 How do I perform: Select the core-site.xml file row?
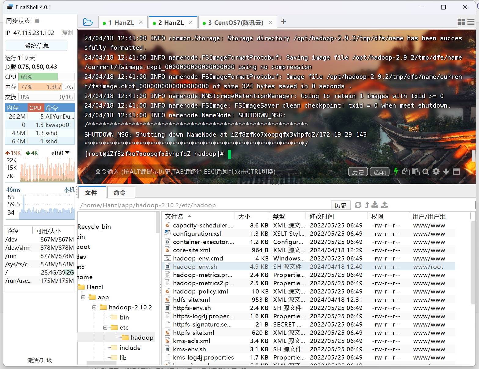coord(308,250)
